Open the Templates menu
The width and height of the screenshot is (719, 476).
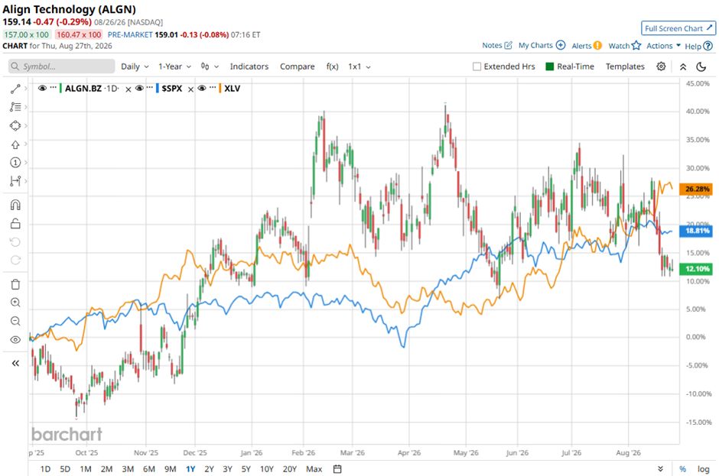(x=625, y=66)
